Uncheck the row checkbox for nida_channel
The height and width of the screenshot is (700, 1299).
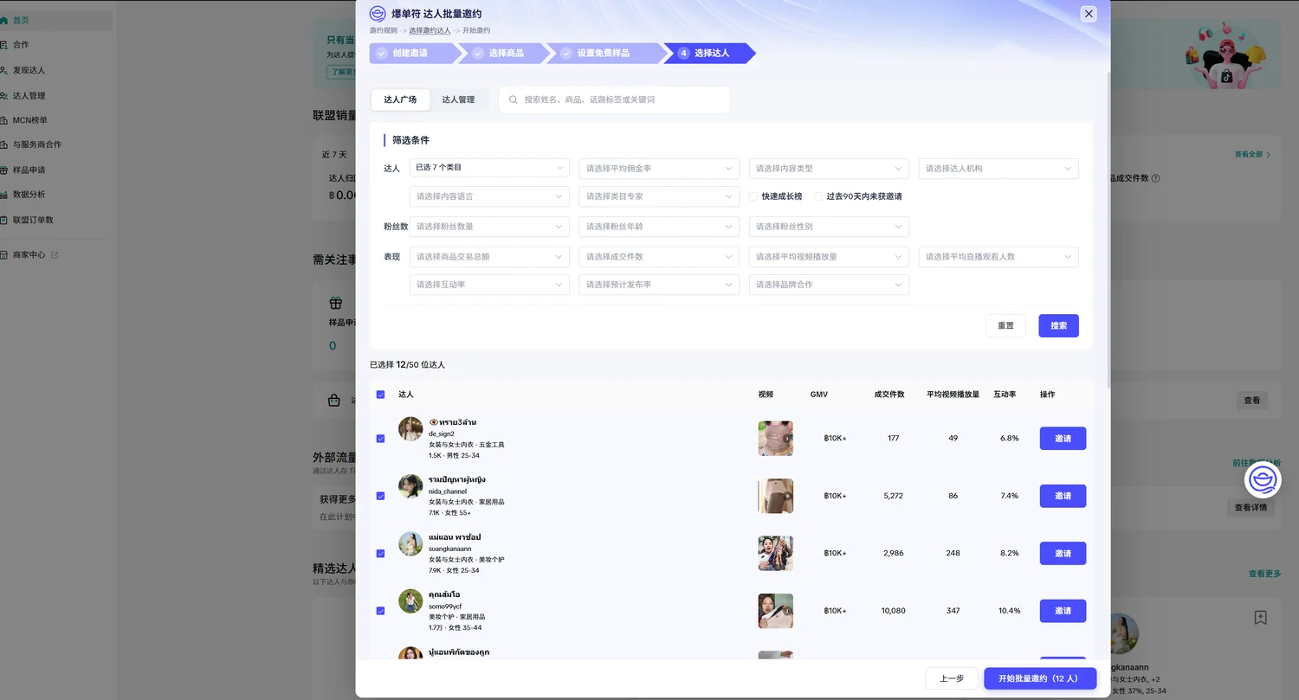[x=380, y=496]
